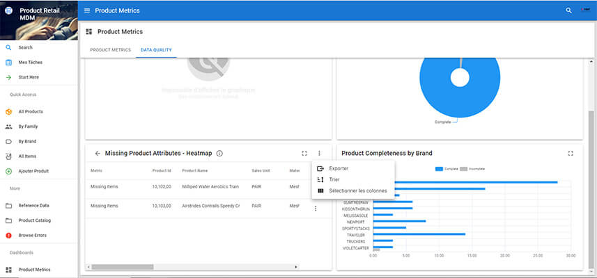The image size is (597, 278).
Task: Select Exporter from the context menu
Action: pyautogui.click(x=339, y=168)
